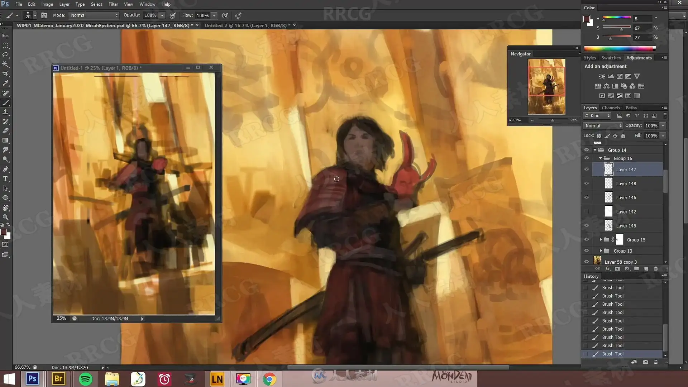Viewport: 688px width, 387px height.
Task: Select the Lasso tool
Action: pos(5,55)
